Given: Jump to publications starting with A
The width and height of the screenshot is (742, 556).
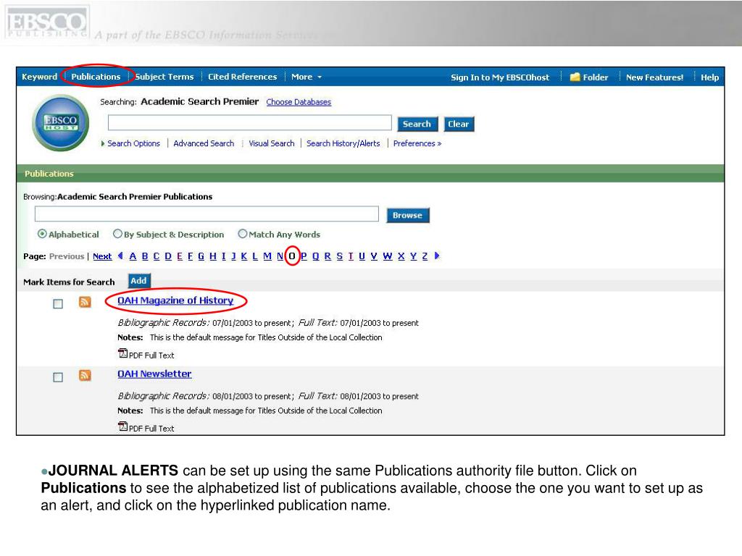Looking at the screenshot, I should pyautogui.click(x=133, y=256).
